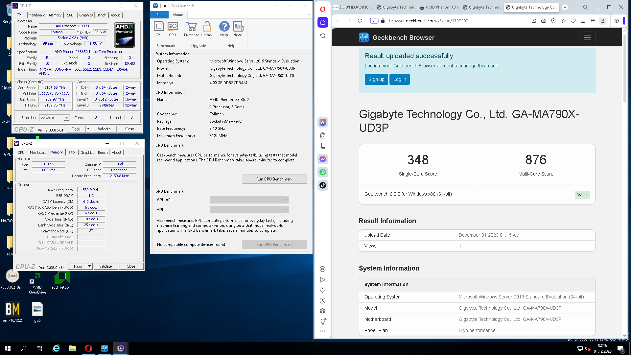Switch to SPD tab in top CPU-Z
631x355 pixels.
coord(70,15)
